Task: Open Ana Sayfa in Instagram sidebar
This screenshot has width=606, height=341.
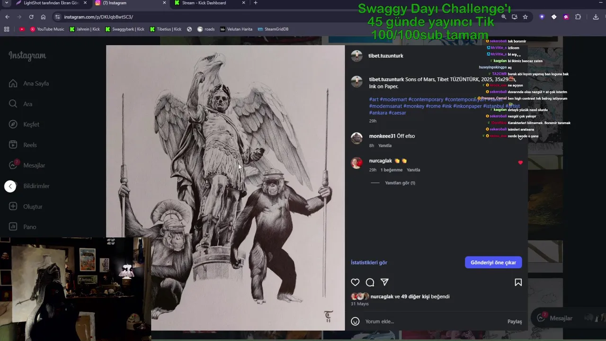Action: [x=29, y=83]
